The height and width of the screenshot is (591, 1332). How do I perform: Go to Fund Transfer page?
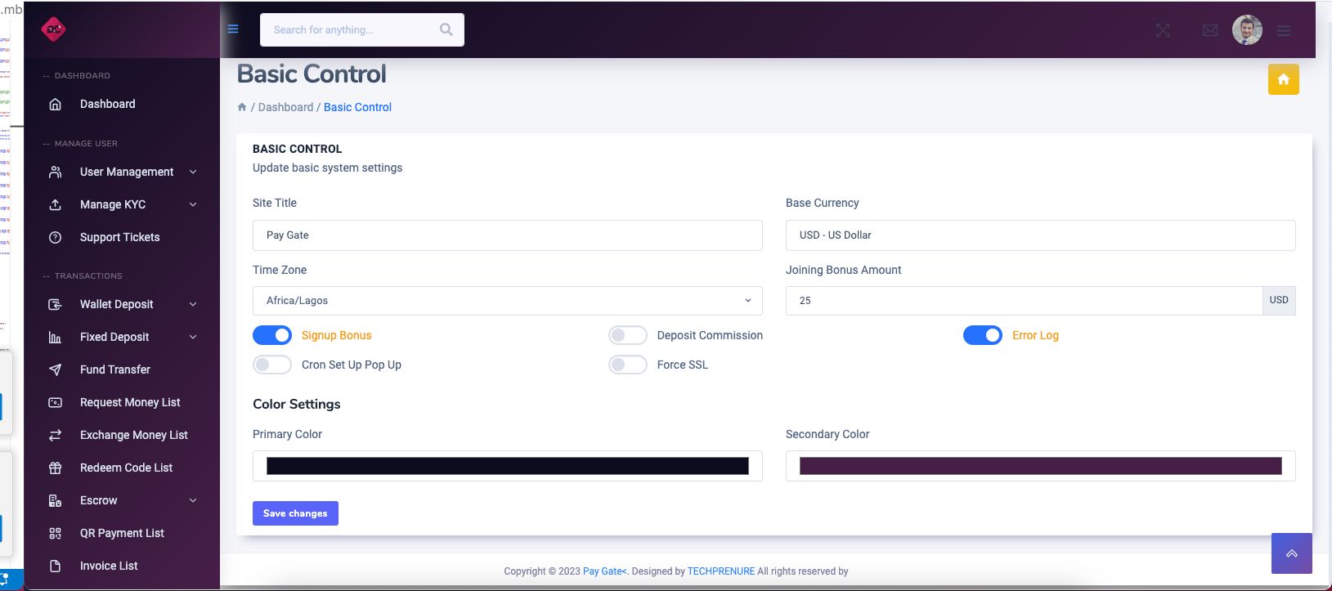coord(114,369)
